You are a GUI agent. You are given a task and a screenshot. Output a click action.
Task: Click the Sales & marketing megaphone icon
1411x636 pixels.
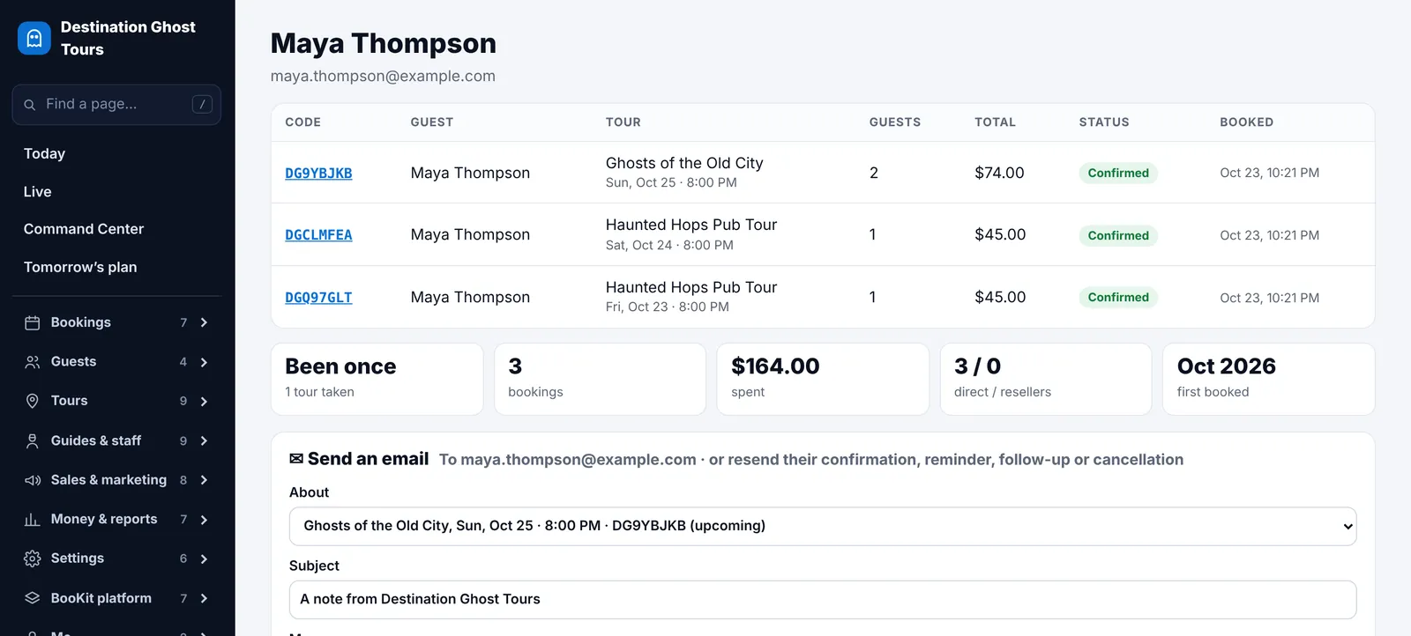[33, 480]
